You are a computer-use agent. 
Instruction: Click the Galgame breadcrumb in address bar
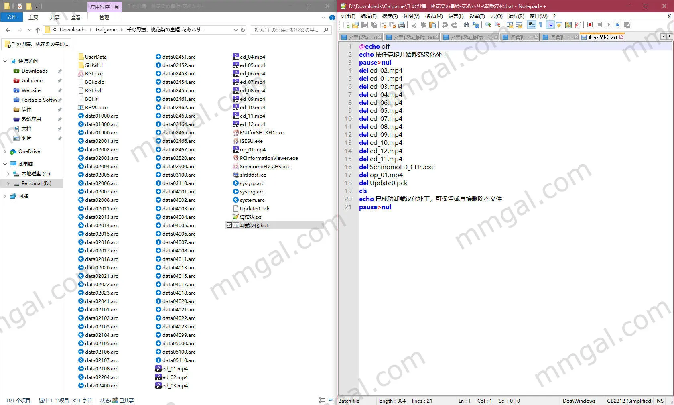(x=106, y=30)
